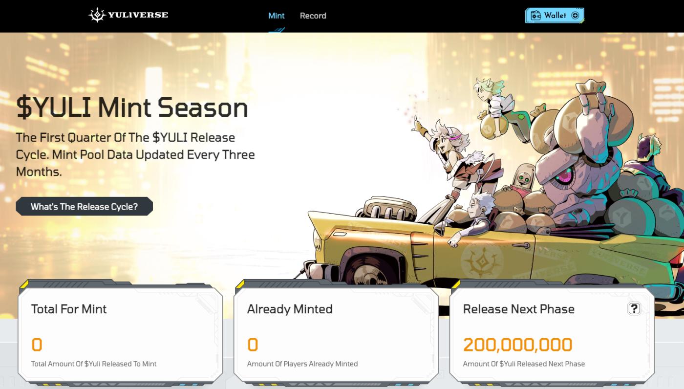This screenshot has height=389, width=684.
Task: Open the question mark help on Release Next Phase
Action: pos(634,308)
